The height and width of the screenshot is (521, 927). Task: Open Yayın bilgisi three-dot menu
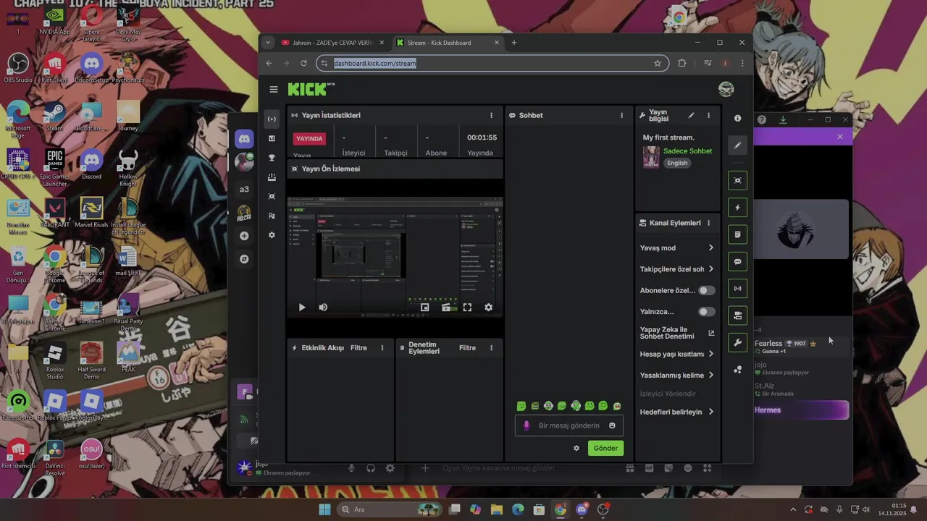[708, 115]
